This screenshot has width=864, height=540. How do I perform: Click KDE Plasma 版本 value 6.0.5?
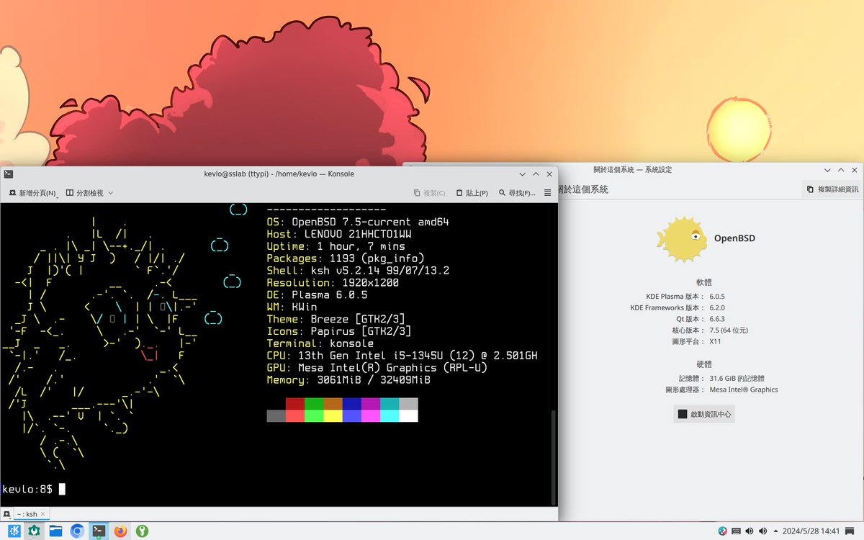pos(716,296)
